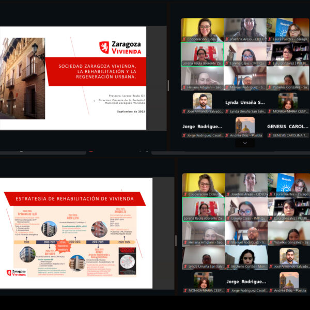Click the 2012-2015 segment on the timeline

point(74,241)
